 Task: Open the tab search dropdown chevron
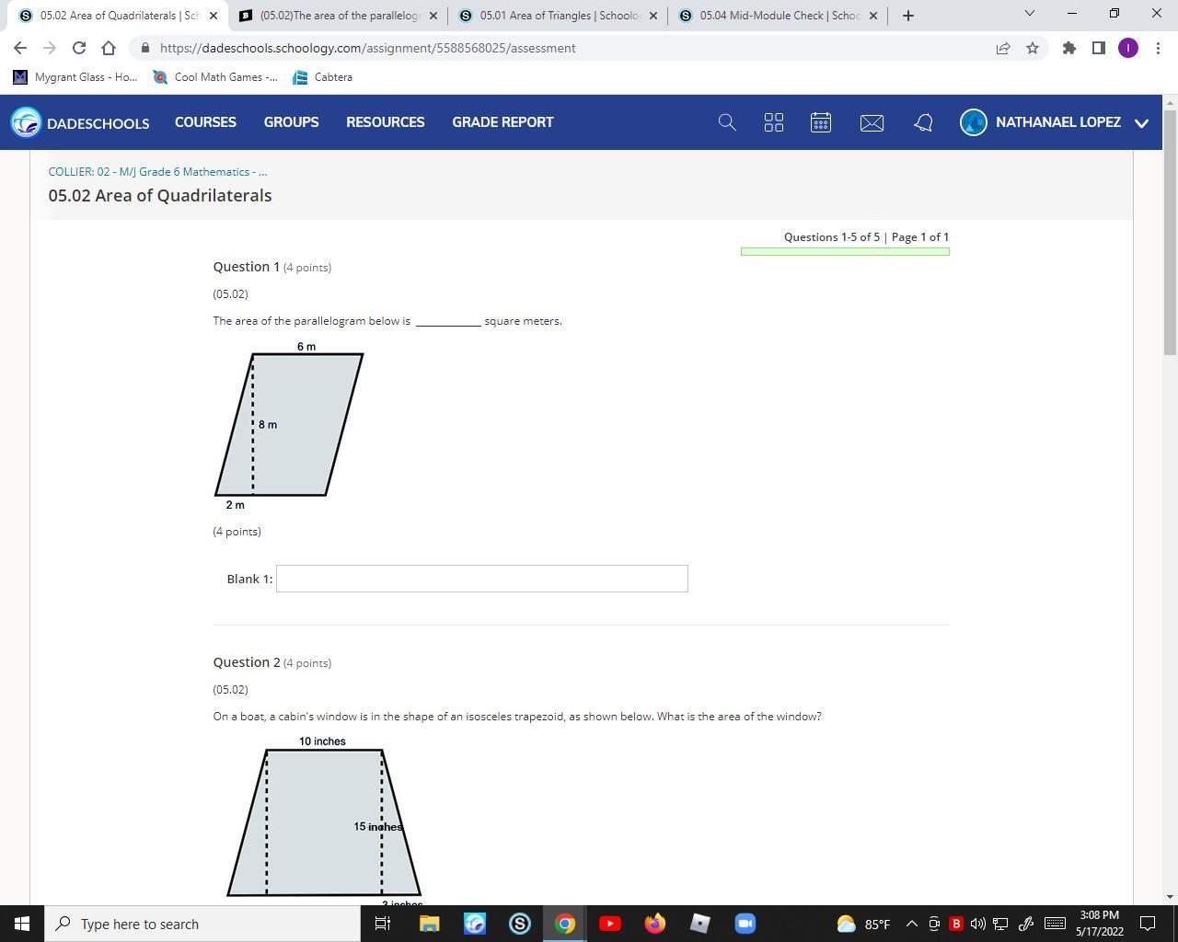pyautogui.click(x=1030, y=13)
